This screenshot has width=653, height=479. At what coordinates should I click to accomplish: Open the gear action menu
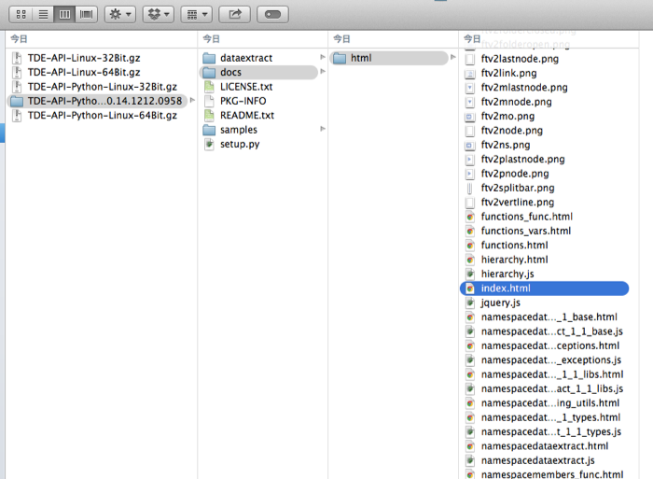click(119, 15)
